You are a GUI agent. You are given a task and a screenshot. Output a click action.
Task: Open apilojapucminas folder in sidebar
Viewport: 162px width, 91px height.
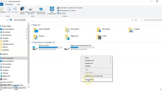coord(8,44)
